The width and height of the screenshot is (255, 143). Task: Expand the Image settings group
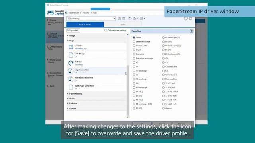(96, 35)
